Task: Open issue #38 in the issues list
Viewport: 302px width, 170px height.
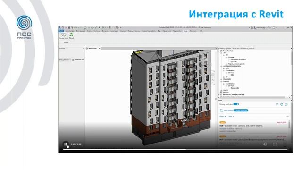Action: (253, 127)
